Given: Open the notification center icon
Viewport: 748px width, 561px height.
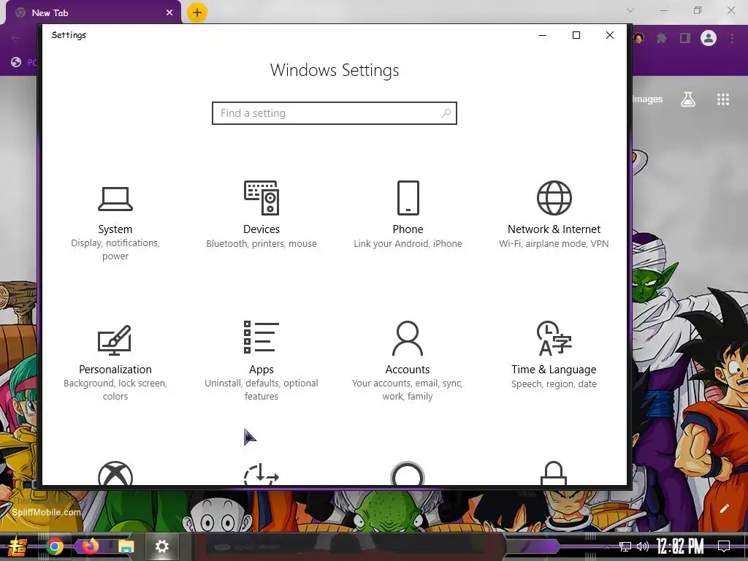Looking at the screenshot, I should (x=724, y=546).
